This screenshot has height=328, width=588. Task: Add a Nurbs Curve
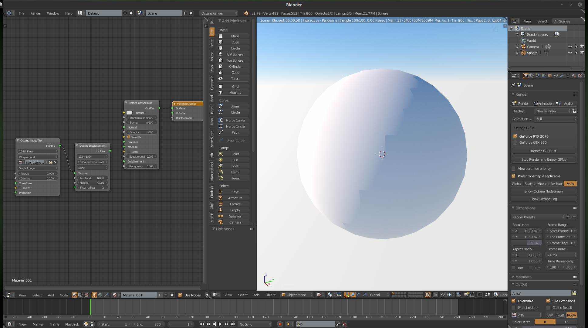(235, 120)
